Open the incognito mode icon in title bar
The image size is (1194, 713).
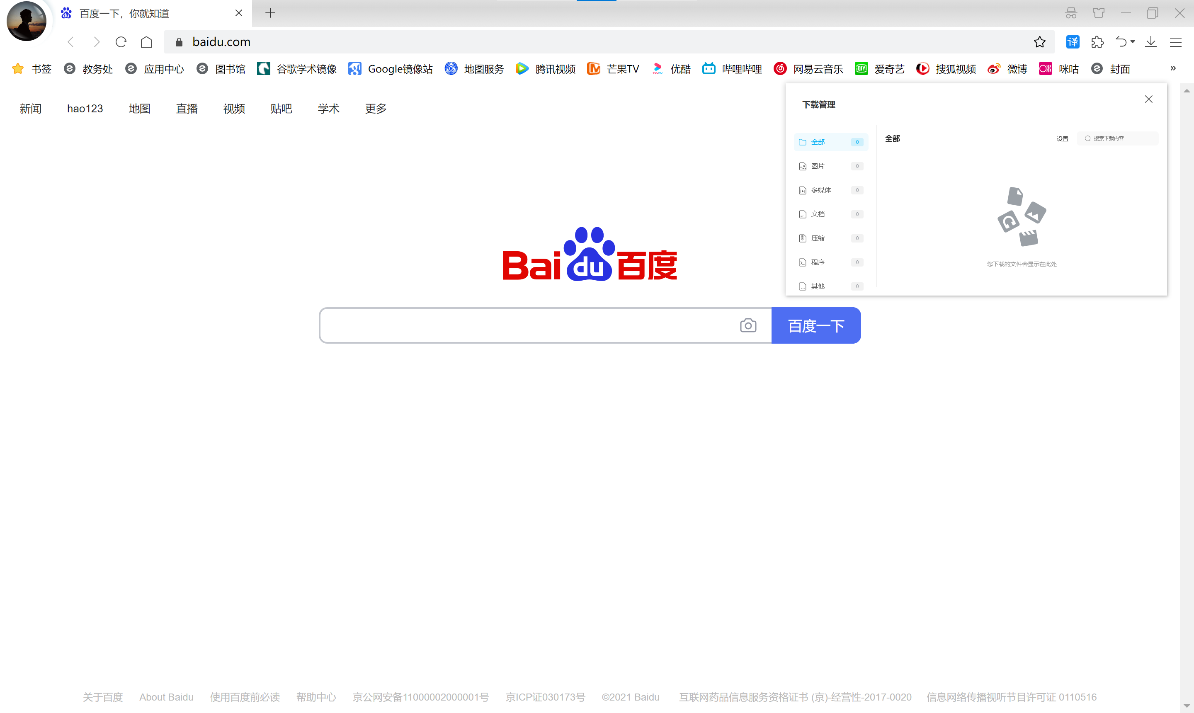[1071, 13]
